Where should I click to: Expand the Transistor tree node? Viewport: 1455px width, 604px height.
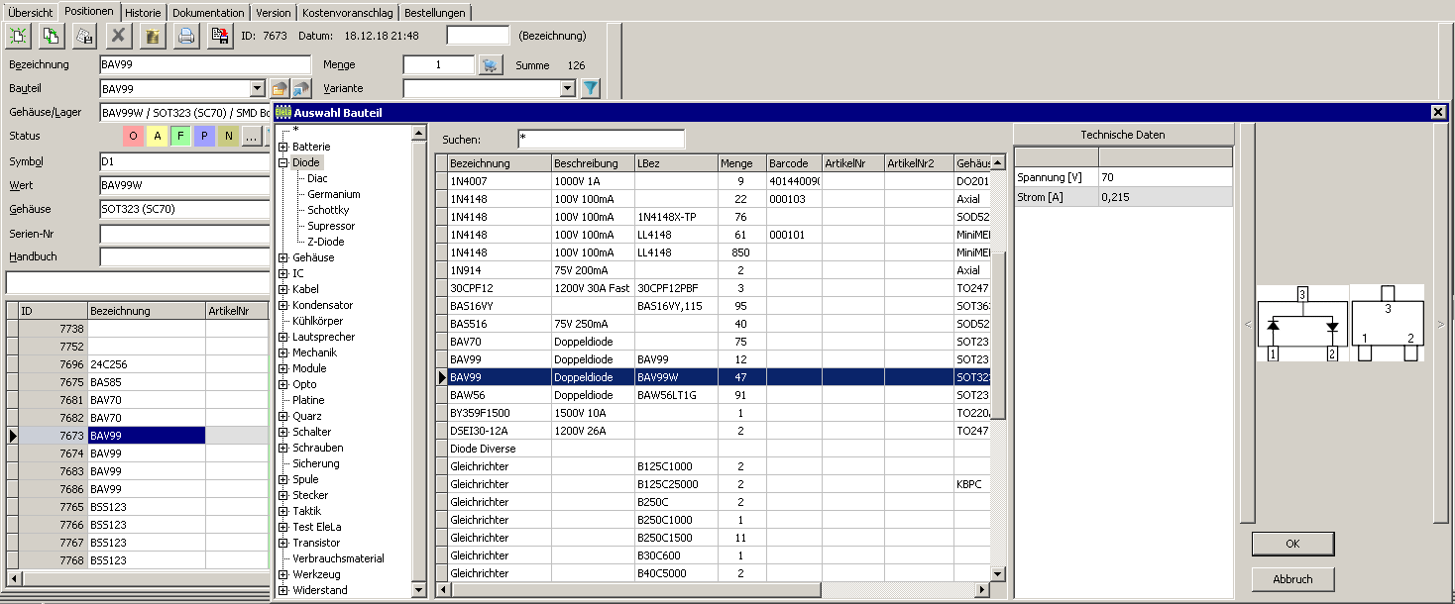[x=283, y=543]
